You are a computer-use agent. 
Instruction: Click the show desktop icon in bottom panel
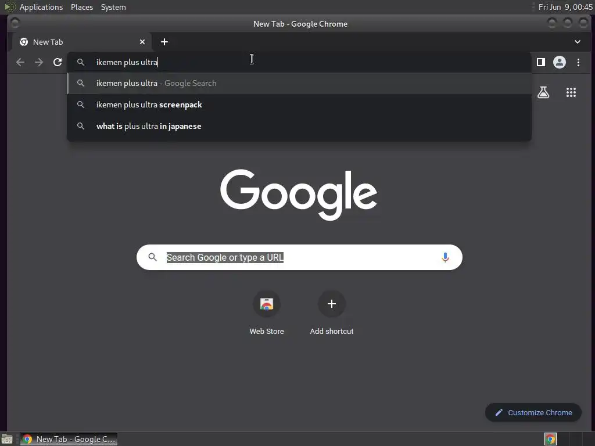(x=7, y=439)
